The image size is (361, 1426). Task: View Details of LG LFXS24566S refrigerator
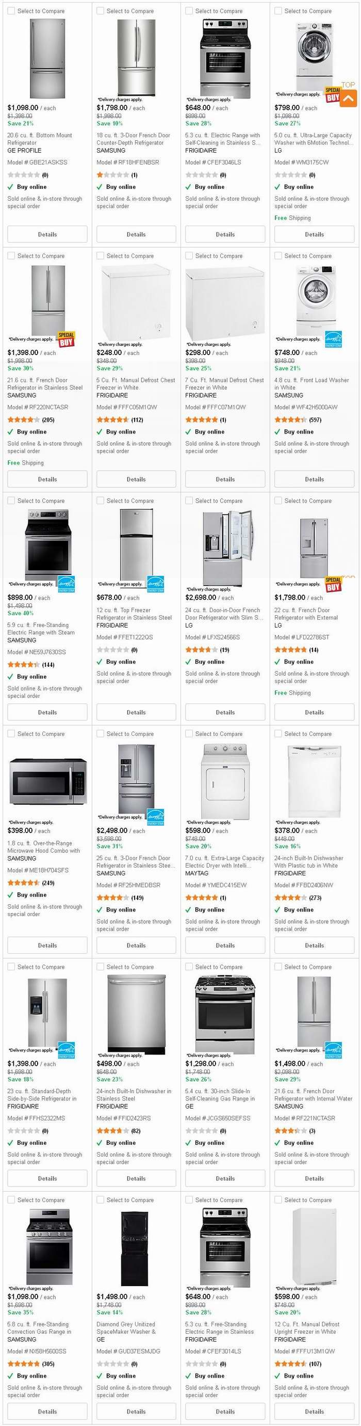tap(225, 712)
